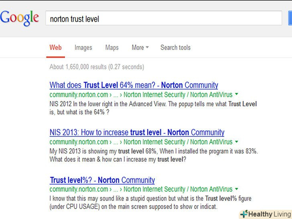Open Search tools
Screen dimensions: 292x219
(x=175, y=47)
